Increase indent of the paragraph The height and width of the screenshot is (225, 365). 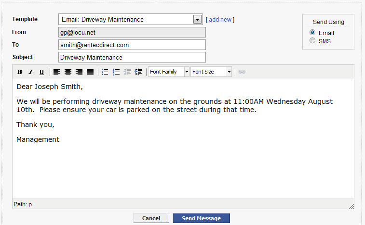[138, 72]
